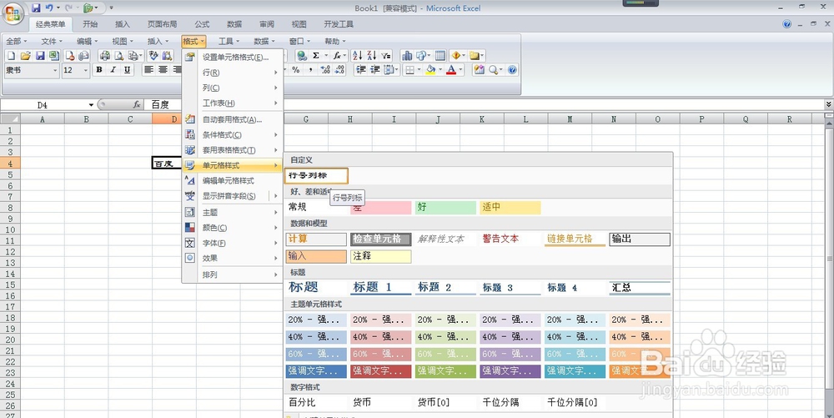Expand the 工具 classic menu
The height and width of the screenshot is (418, 834).
[229, 41]
